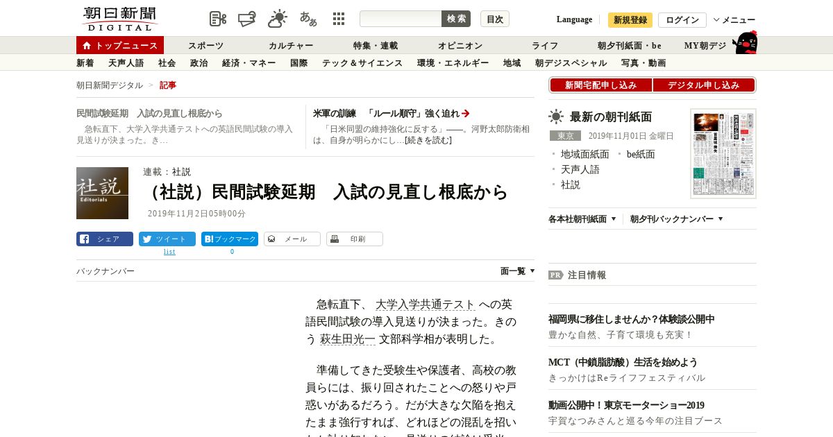Open 朝夕刊紙面・be tab
This screenshot has width=833, height=437.
click(630, 46)
